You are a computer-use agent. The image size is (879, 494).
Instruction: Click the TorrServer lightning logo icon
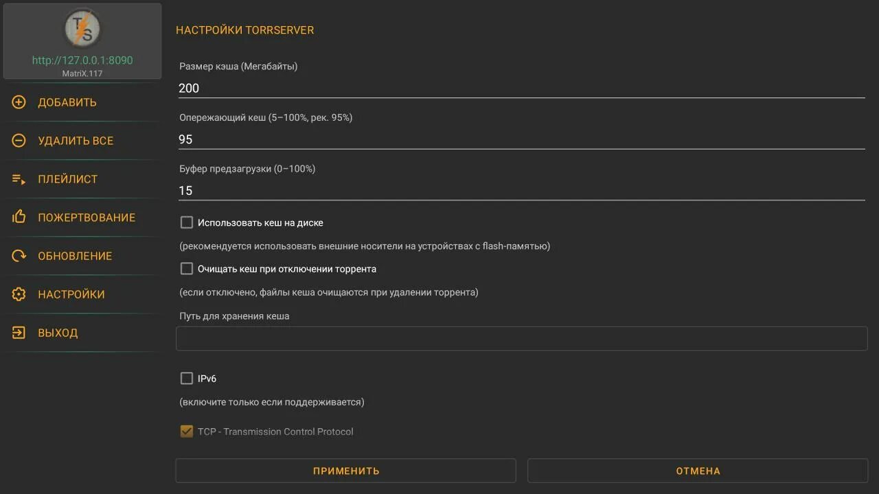[82, 29]
